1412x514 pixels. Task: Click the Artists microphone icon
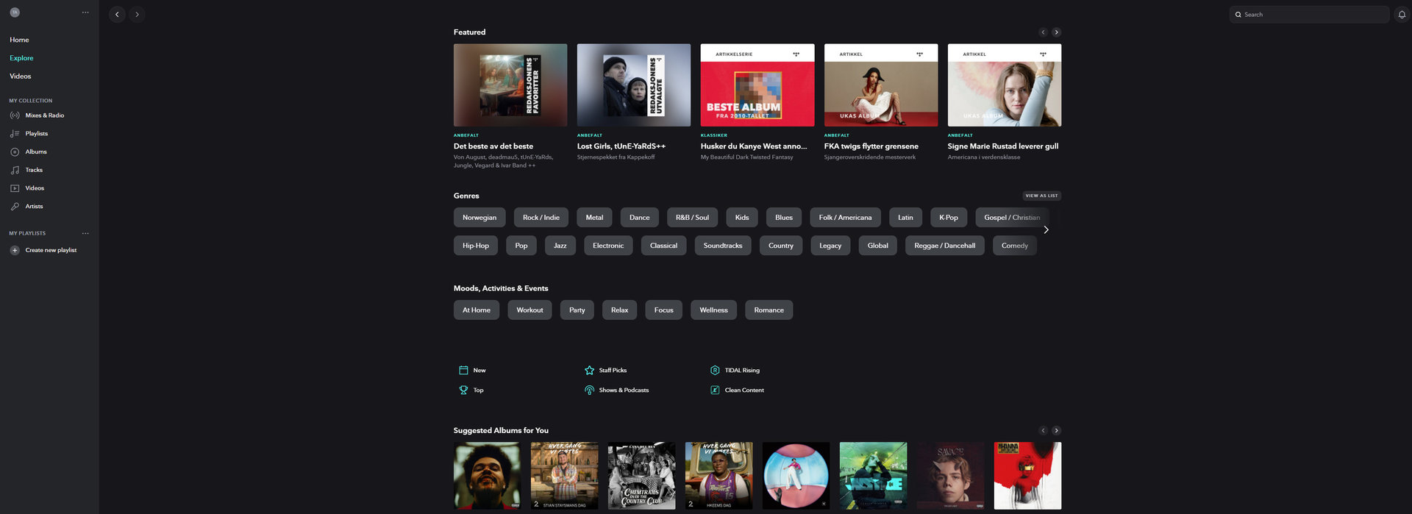pos(15,207)
